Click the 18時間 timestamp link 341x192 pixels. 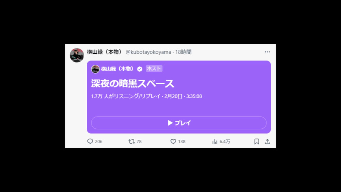coord(183,52)
